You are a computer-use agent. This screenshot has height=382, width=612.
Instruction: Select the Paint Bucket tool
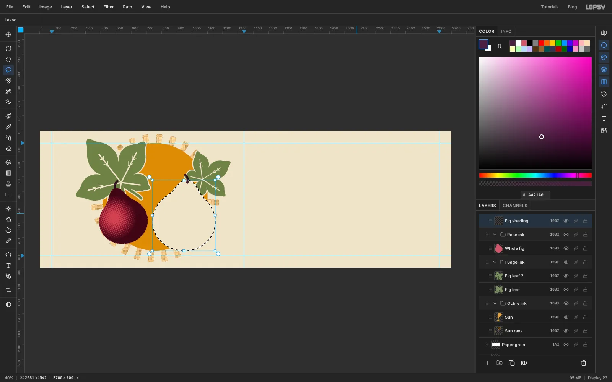8,162
